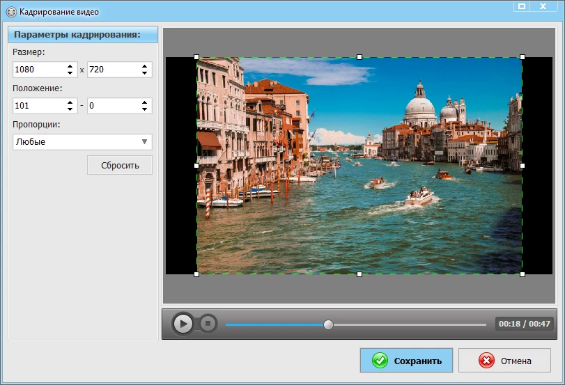The image size is (565, 385).
Task: Click the top-left crop corner handle
Action: pyautogui.click(x=196, y=57)
